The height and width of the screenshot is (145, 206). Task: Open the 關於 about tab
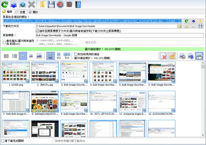[x=35, y=12]
